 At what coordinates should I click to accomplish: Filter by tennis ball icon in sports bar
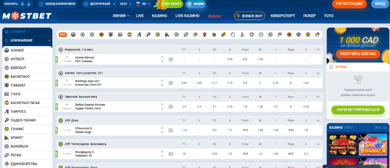tap(158, 35)
